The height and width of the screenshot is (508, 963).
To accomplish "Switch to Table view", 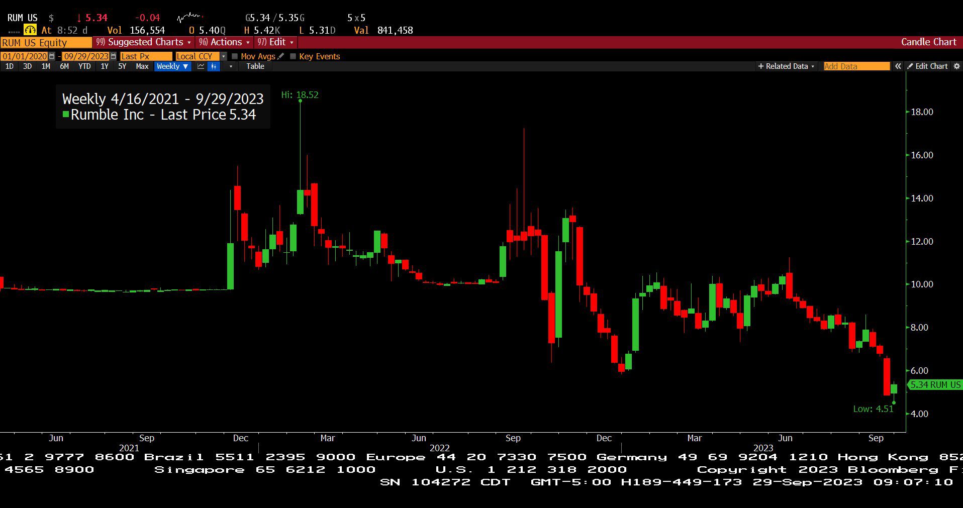I will (255, 66).
